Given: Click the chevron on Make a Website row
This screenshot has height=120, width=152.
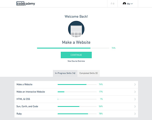Looking at the screenshot, I should pos(135,85).
